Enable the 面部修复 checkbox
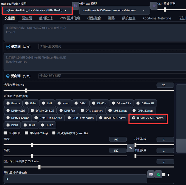The height and width of the screenshot is (185, 186). click(5, 133)
